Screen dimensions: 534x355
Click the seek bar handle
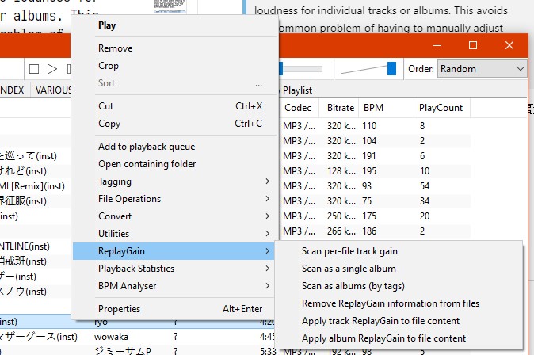click(281, 68)
